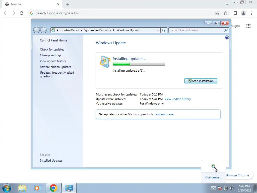Bookmark this tab with star icon
Image resolution: width=257 pixels, height=193 pixels.
(x=225, y=13)
